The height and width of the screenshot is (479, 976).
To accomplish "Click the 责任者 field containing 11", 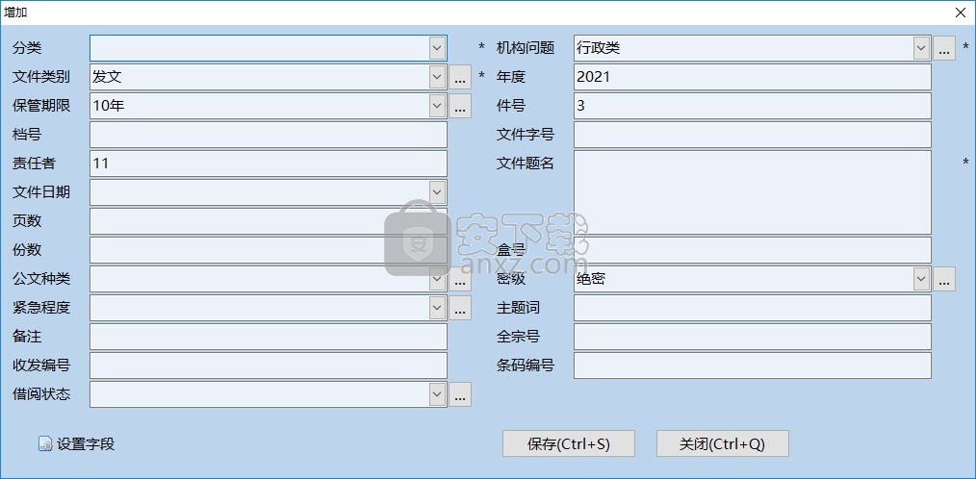I will (x=269, y=163).
